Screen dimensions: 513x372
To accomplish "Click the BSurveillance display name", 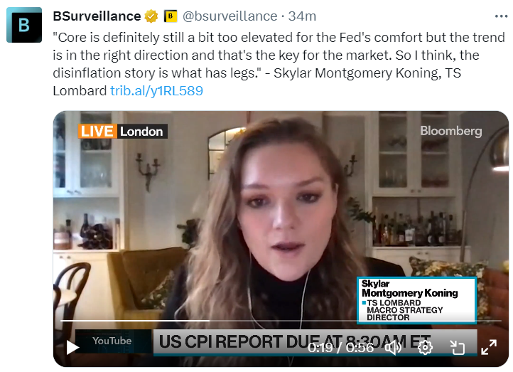I will [x=97, y=16].
